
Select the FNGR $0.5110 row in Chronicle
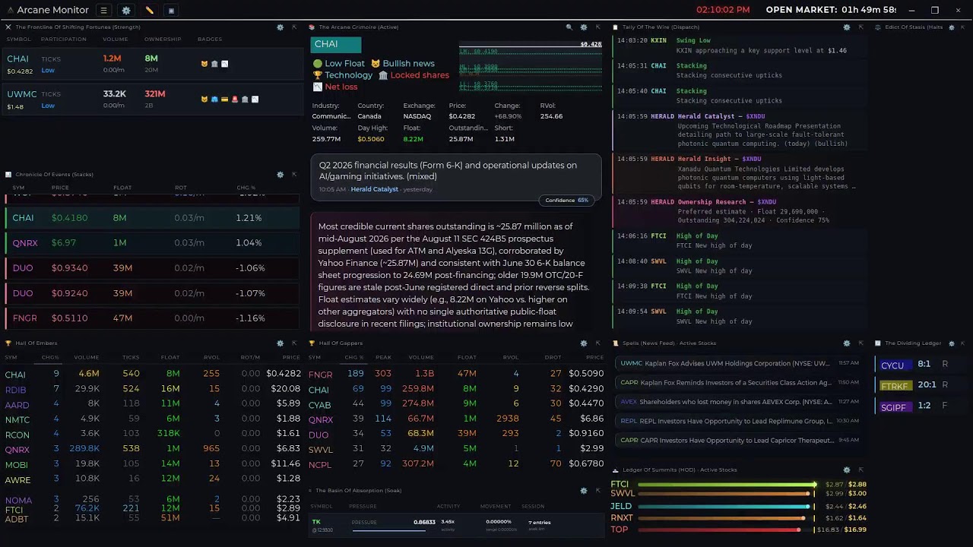point(152,318)
